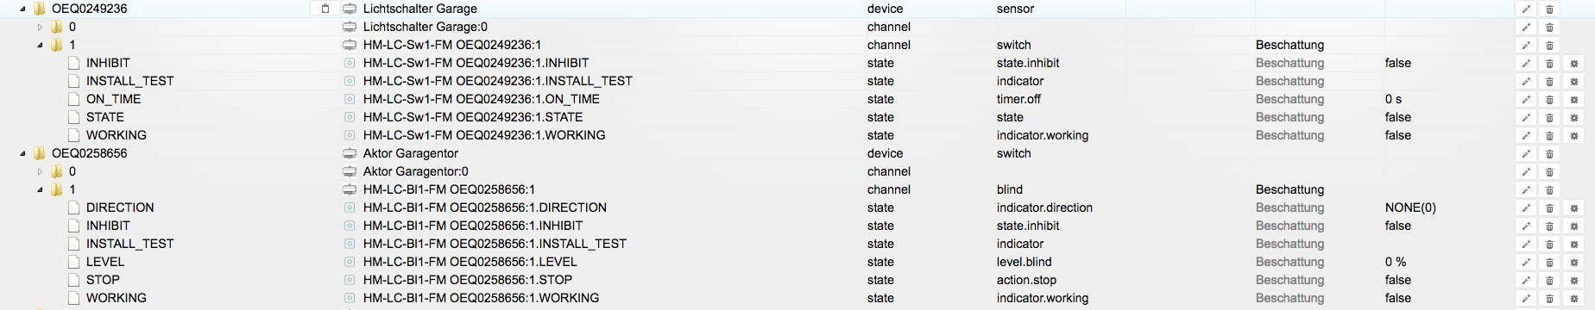The width and height of the screenshot is (1595, 310).
Task: Click Beschattung room of blind channel
Action: 1289,189
